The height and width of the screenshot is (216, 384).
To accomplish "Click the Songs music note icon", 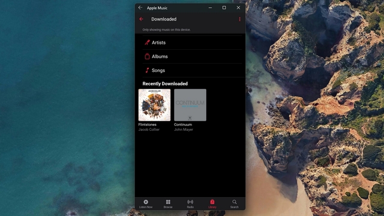I will click(147, 70).
